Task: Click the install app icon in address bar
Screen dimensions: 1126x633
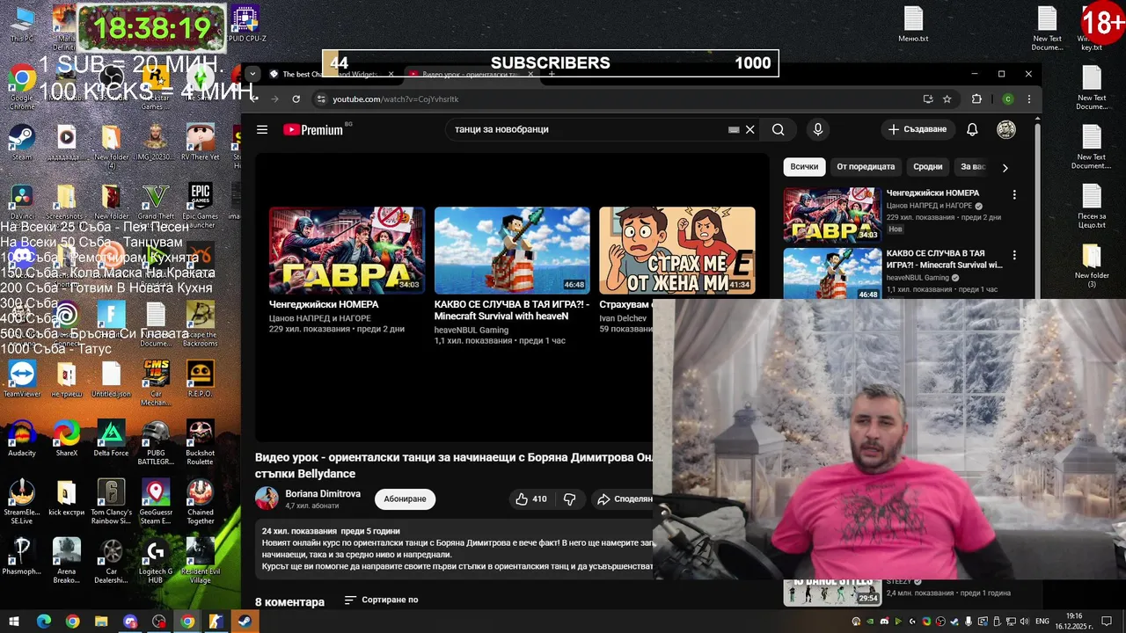Action: [x=928, y=99]
